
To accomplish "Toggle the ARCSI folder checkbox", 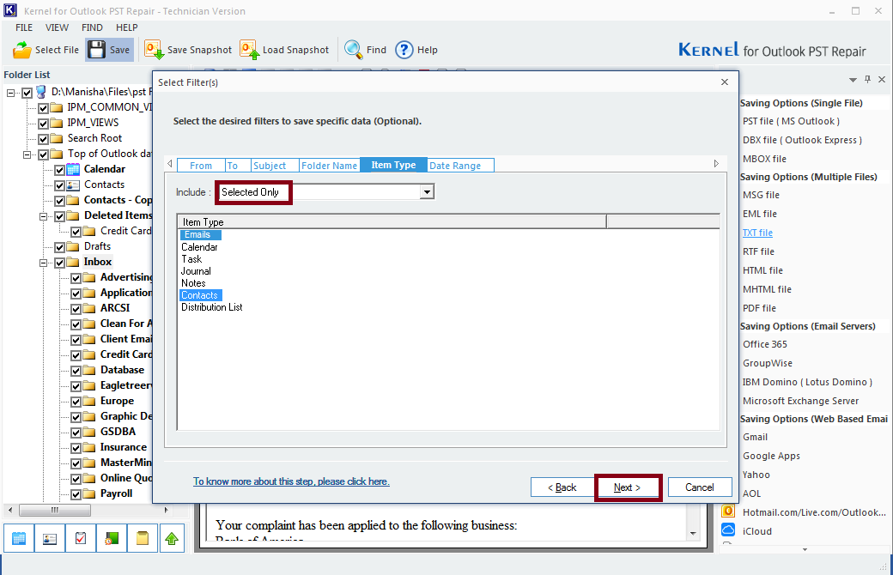I will (x=76, y=309).
